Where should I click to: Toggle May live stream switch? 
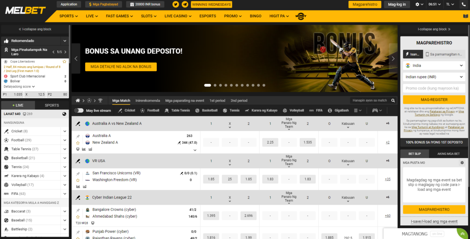point(79,110)
